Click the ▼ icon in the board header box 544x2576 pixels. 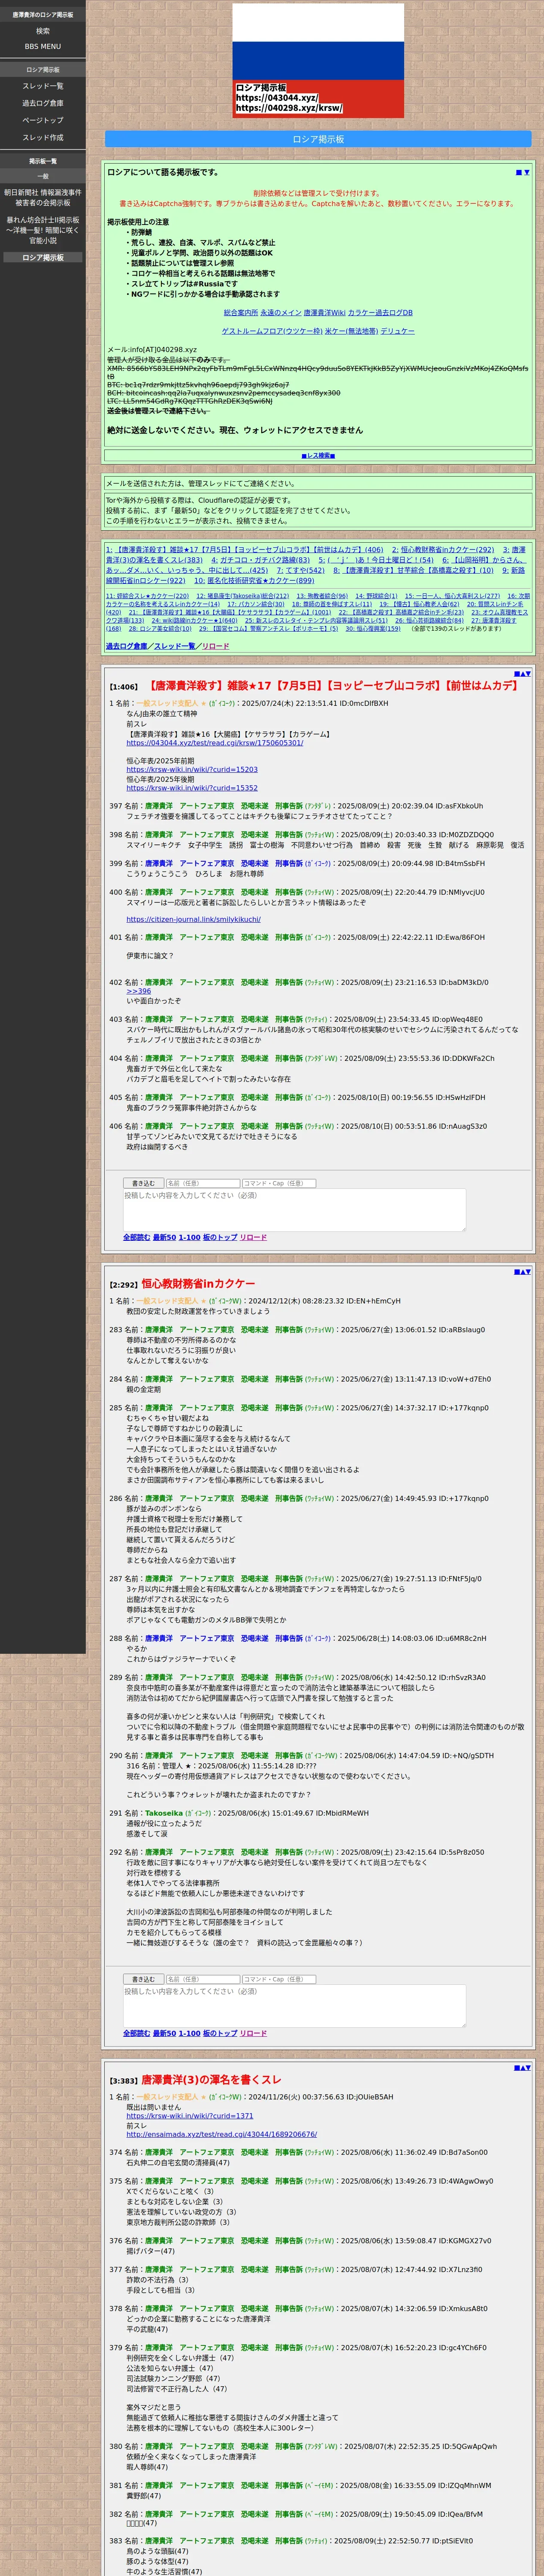pyautogui.click(x=527, y=172)
